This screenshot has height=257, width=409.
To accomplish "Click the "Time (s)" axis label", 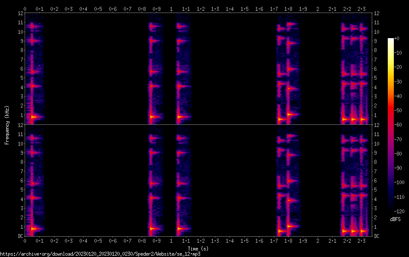I will click(198, 249).
